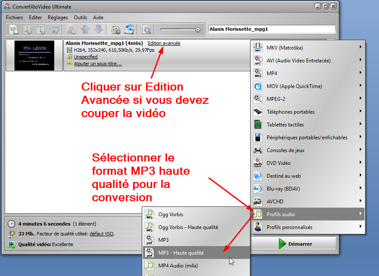Click the AVCHD camcorder icon

click(258, 201)
